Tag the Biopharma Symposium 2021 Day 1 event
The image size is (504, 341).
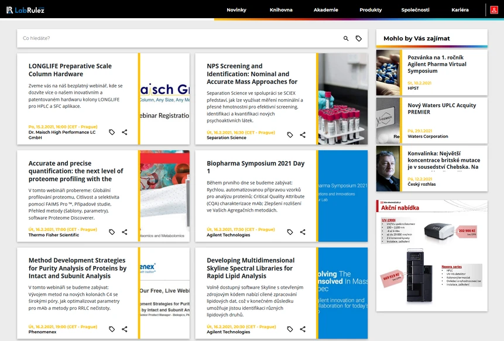point(290,232)
